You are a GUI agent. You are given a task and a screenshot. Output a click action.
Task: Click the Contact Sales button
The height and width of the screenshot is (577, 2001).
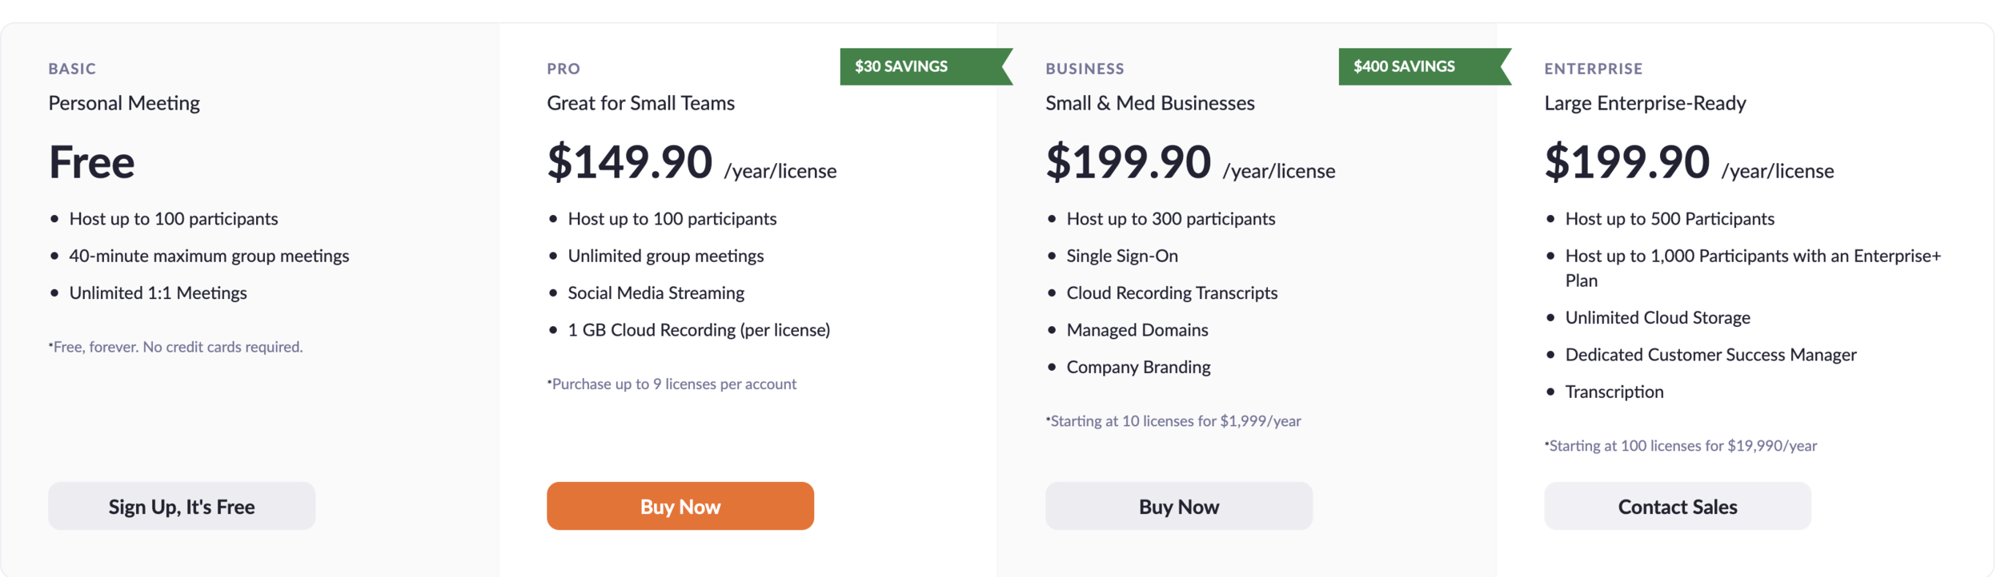point(1678,506)
